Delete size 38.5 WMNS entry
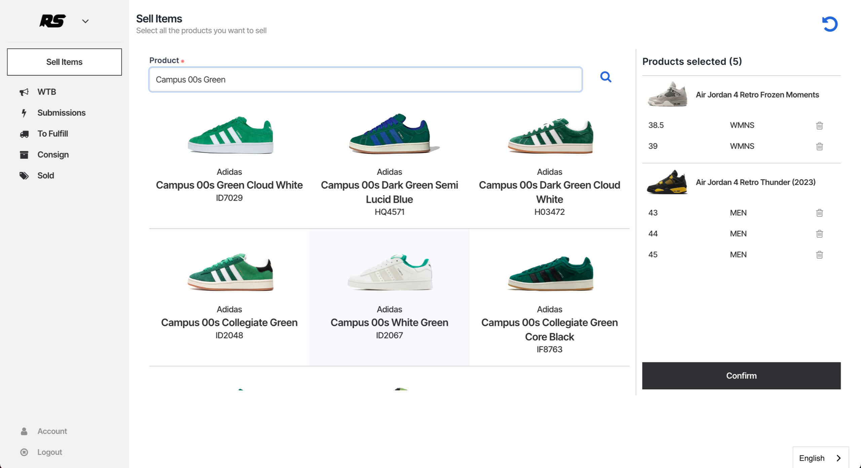The height and width of the screenshot is (468, 861). click(x=819, y=125)
